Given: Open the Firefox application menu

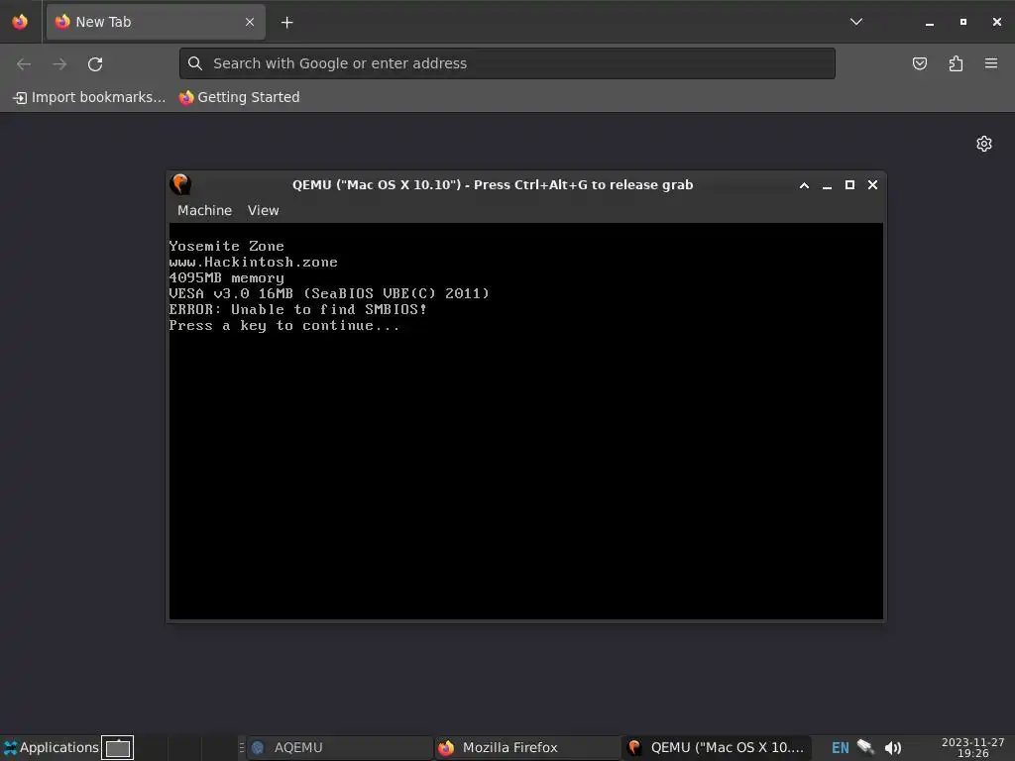Looking at the screenshot, I should 991,63.
